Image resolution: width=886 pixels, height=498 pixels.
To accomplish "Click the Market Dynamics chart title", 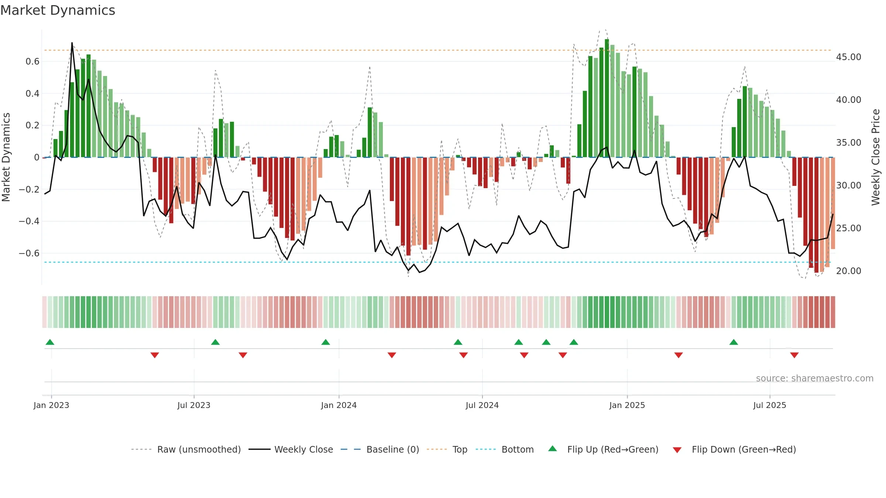I will 58,10.
